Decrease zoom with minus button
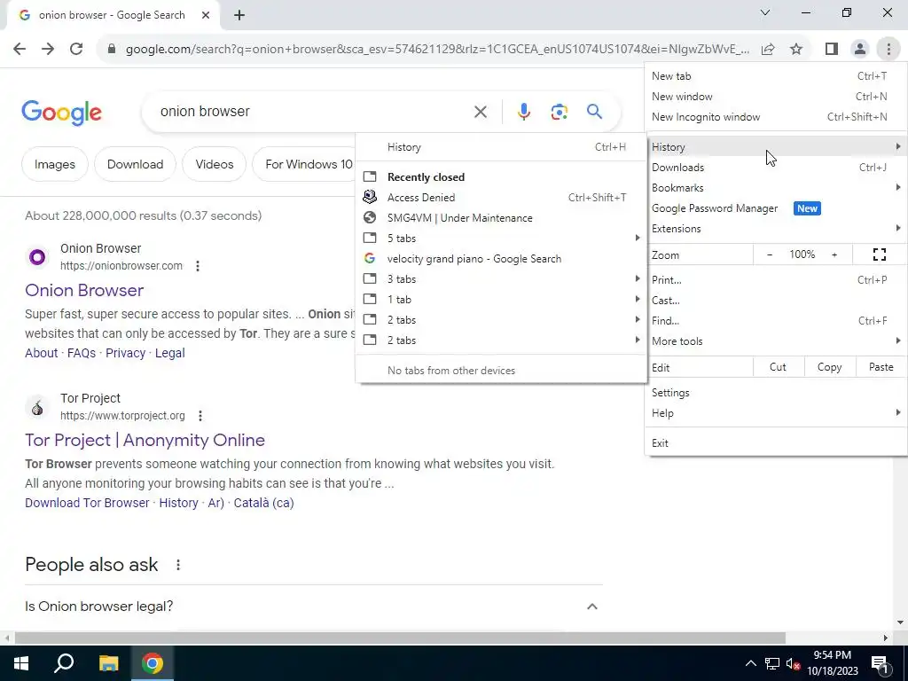Image resolution: width=908 pixels, height=681 pixels. [770, 254]
